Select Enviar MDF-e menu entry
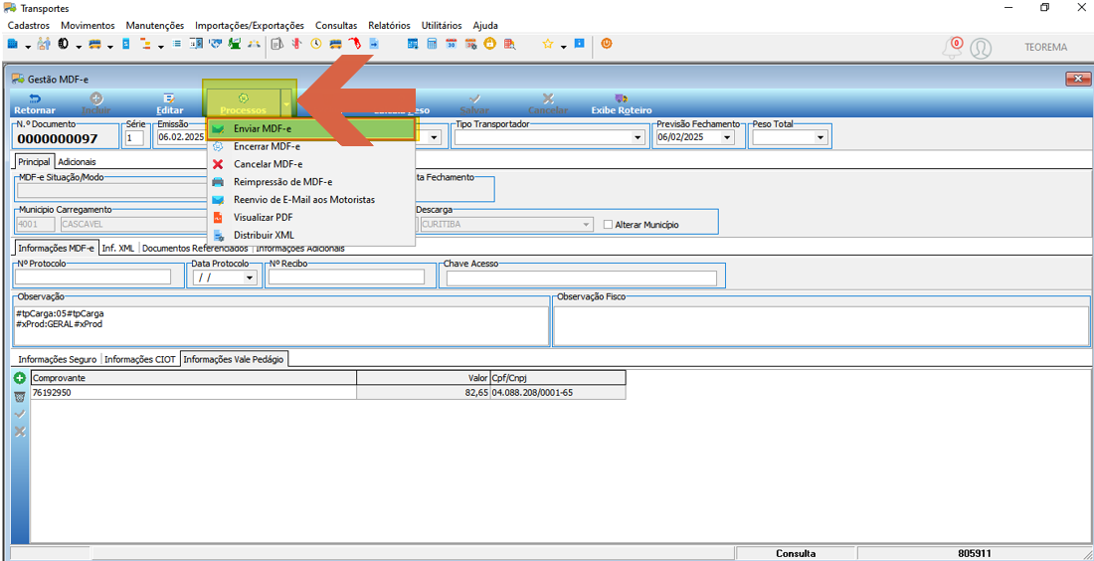The width and height of the screenshot is (1094, 561). 312,129
